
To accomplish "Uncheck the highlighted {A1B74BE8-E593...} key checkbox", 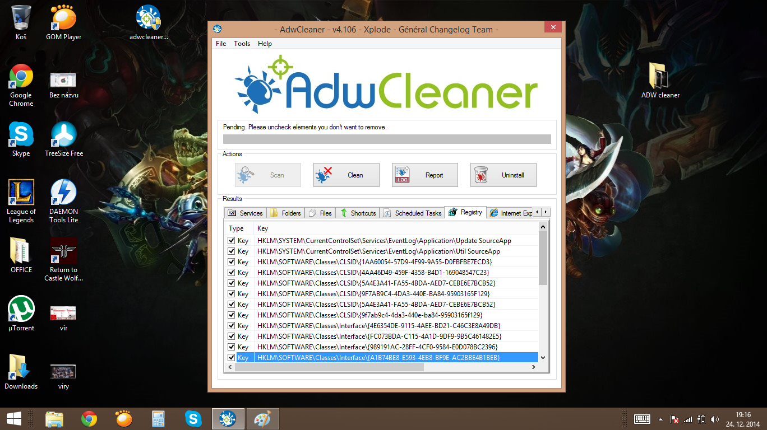I will pos(232,358).
